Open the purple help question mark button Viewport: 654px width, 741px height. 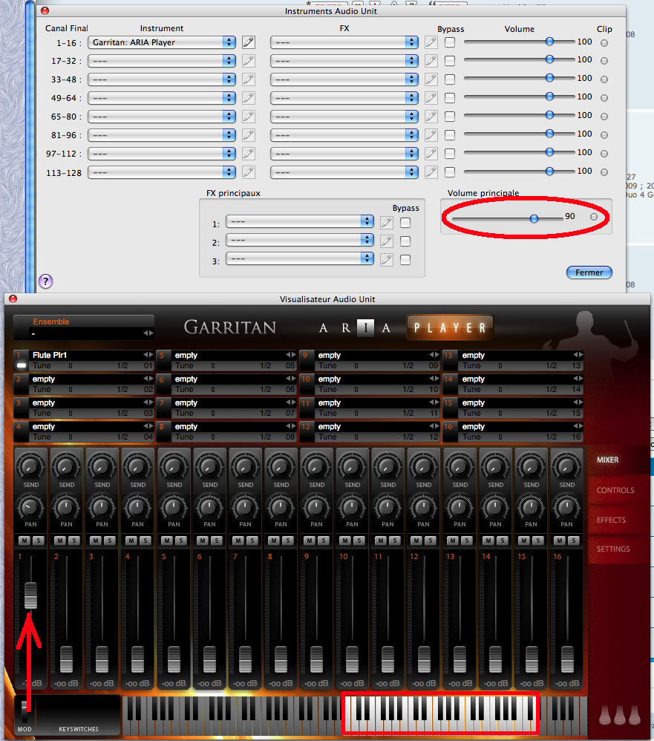[45, 281]
